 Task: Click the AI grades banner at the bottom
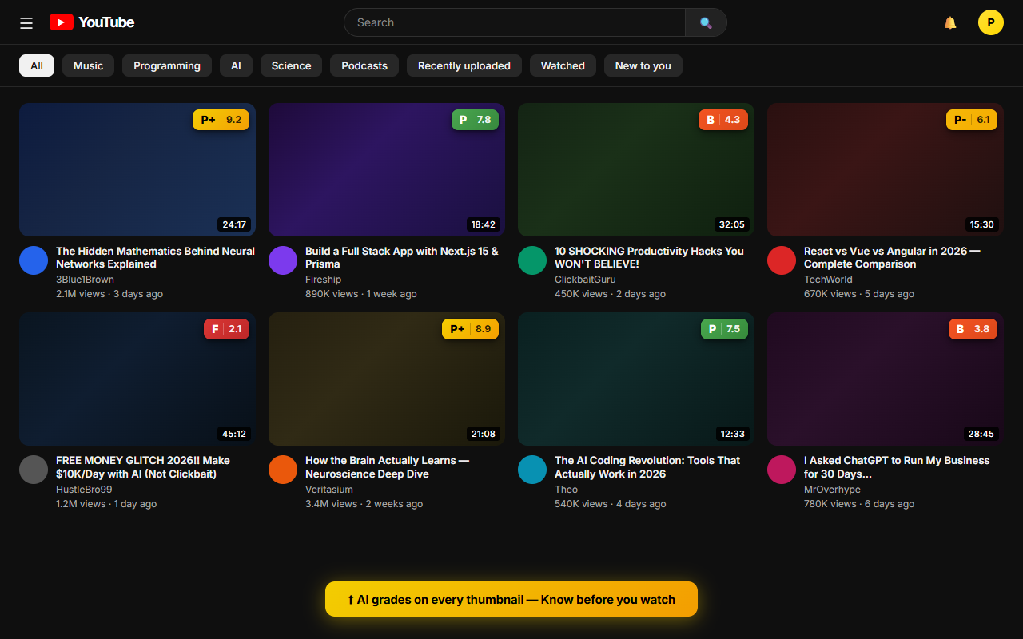[511, 598]
